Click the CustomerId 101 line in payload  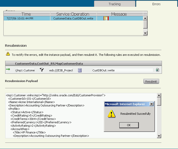[30, 99]
